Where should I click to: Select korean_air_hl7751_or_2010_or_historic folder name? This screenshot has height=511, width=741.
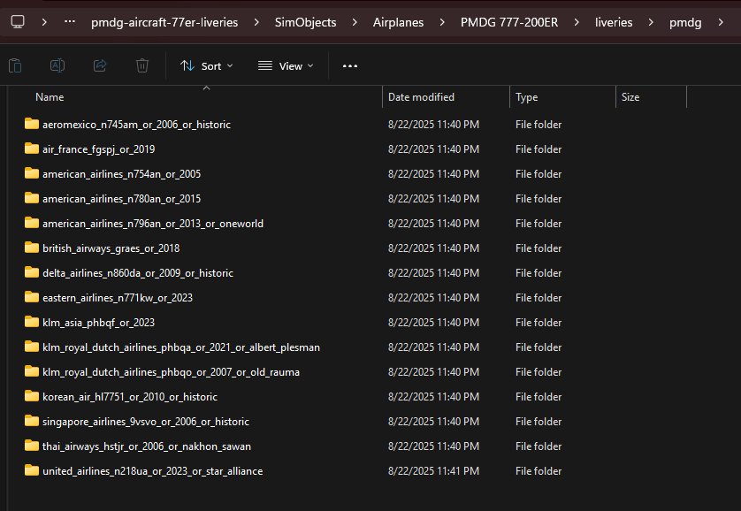click(130, 397)
